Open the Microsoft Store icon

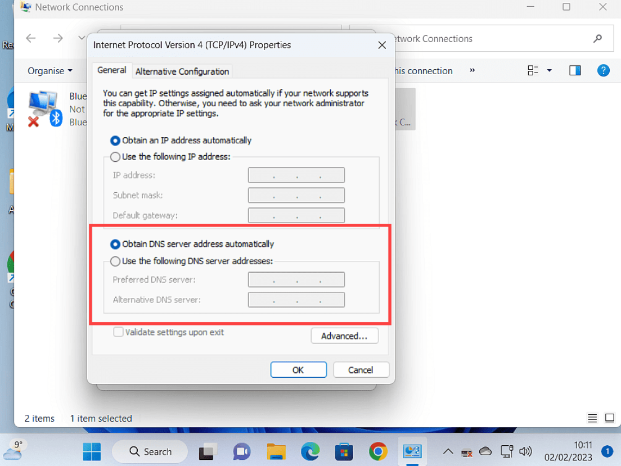(x=344, y=451)
